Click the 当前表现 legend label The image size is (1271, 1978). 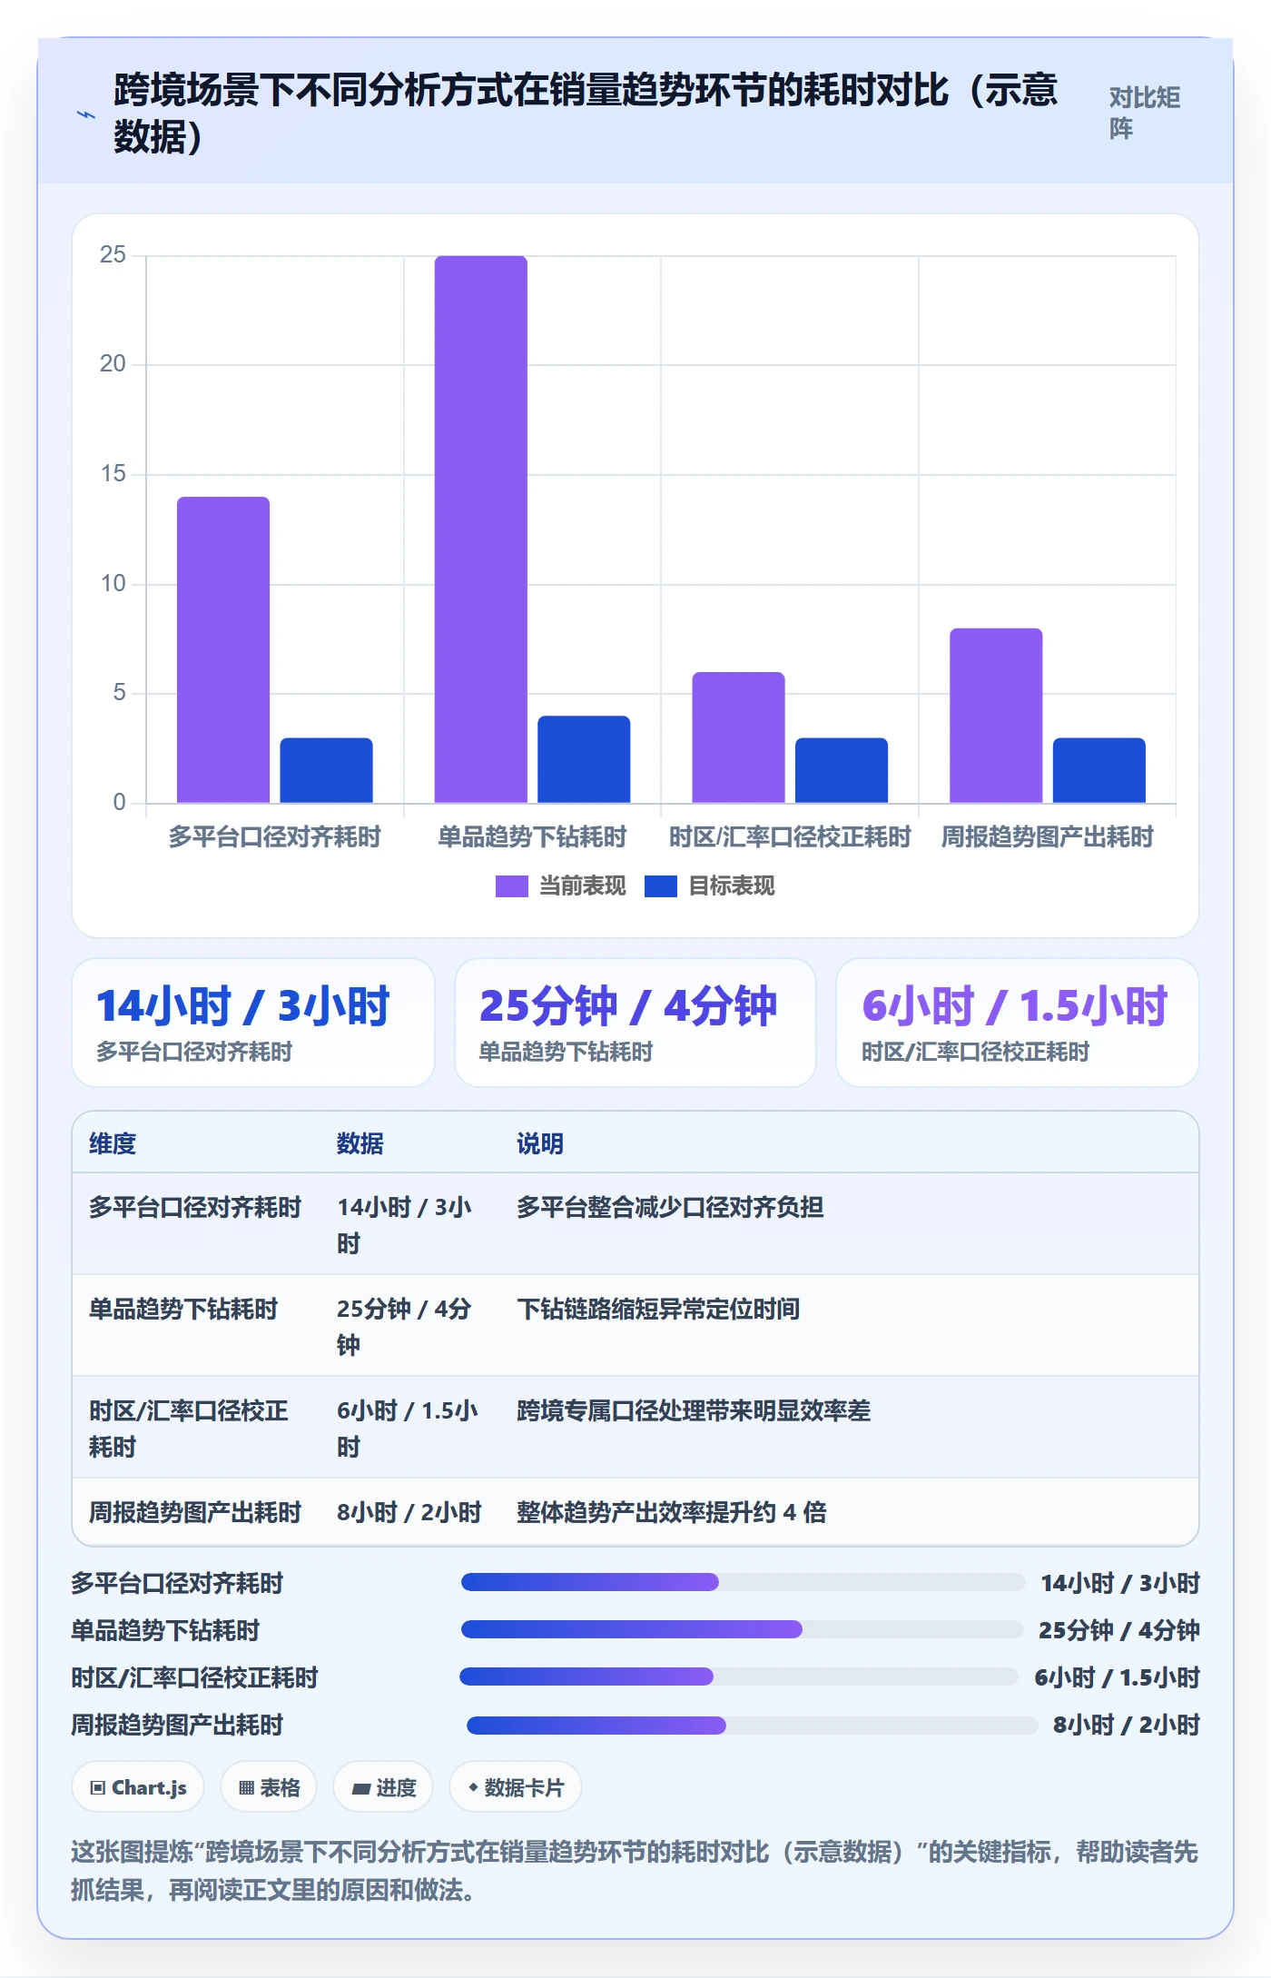[582, 886]
